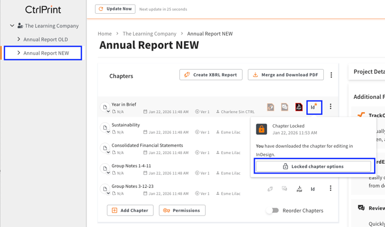
Task: Click the document icon beside Consolidated Financial Statements
Action: coord(105,148)
